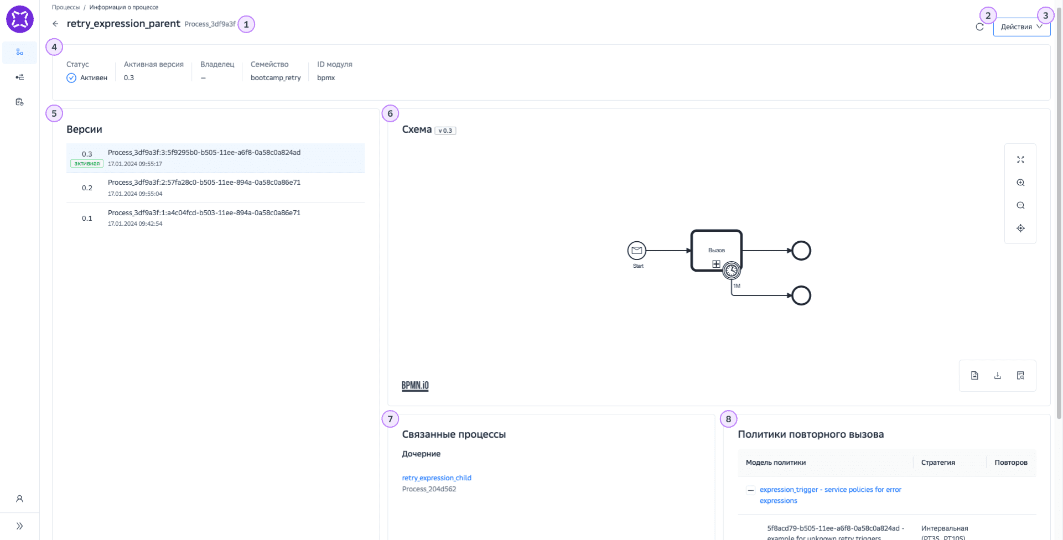This screenshot has height=540, width=1063.
Task: Export the diagram as an image
Action: (975, 375)
